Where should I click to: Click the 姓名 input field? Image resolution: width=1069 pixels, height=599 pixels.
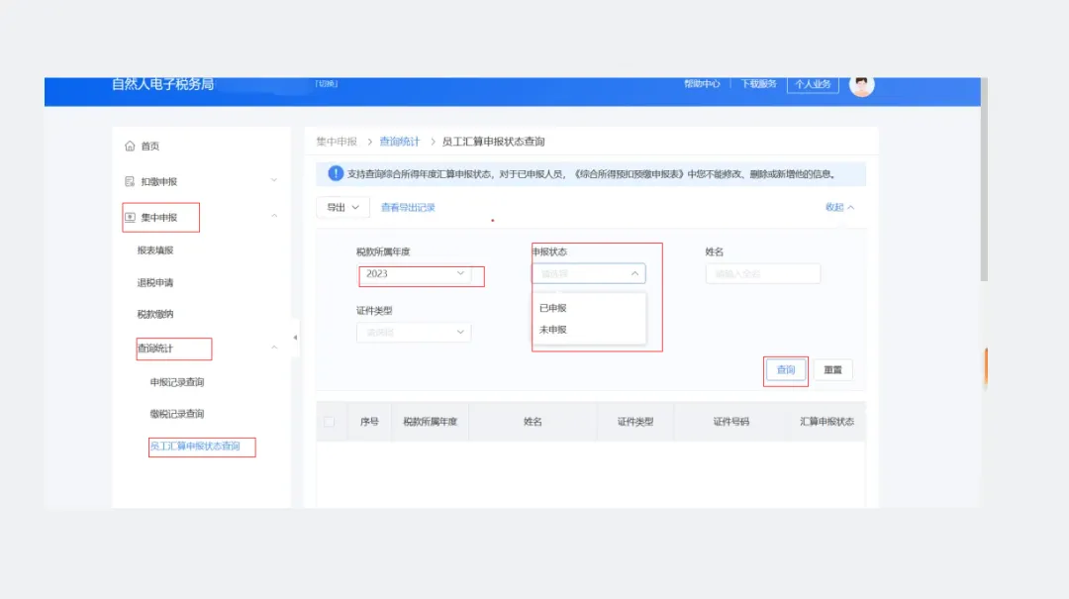pyautogui.click(x=763, y=273)
